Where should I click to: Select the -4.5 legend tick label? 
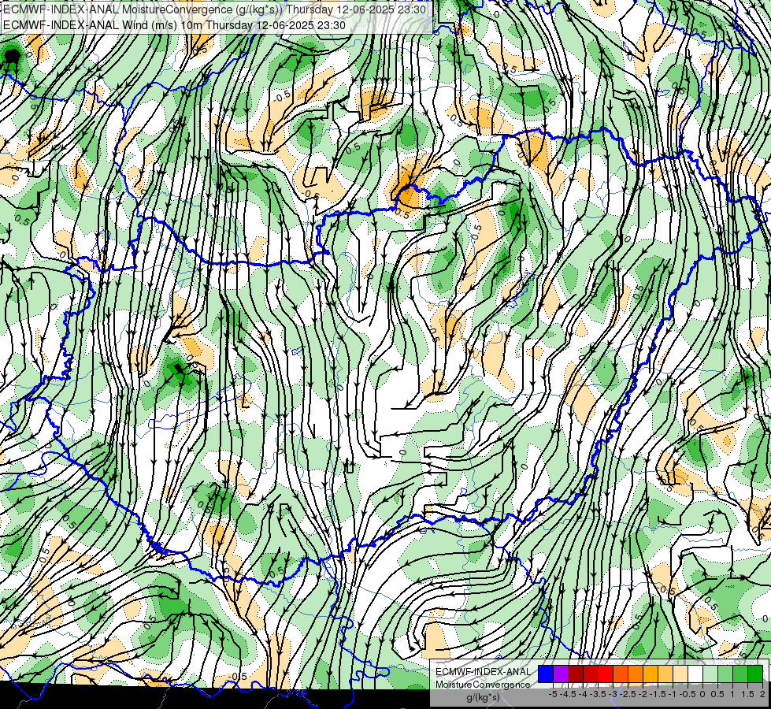pos(569,694)
